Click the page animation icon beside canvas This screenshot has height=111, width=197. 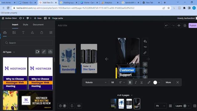coord(145,47)
